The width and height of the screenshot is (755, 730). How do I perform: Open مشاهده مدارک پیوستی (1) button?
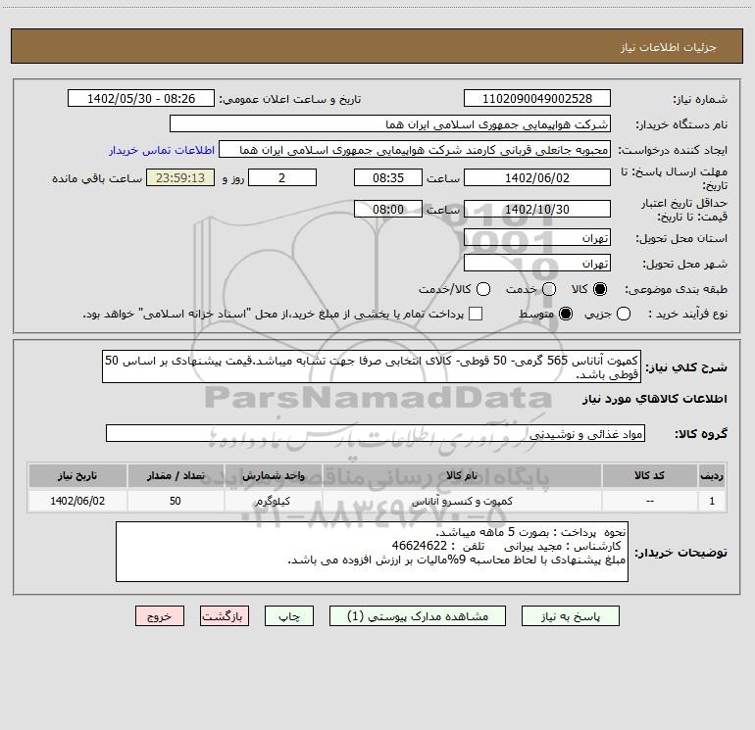pos(418,616)
